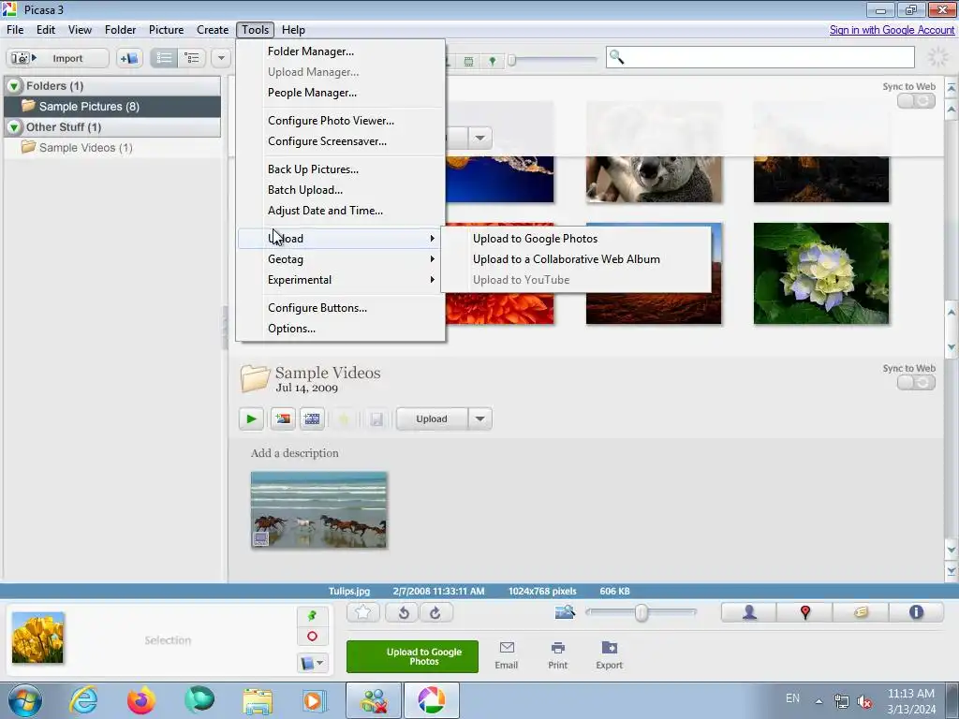Switch to flat folder list view

[164, 58]
